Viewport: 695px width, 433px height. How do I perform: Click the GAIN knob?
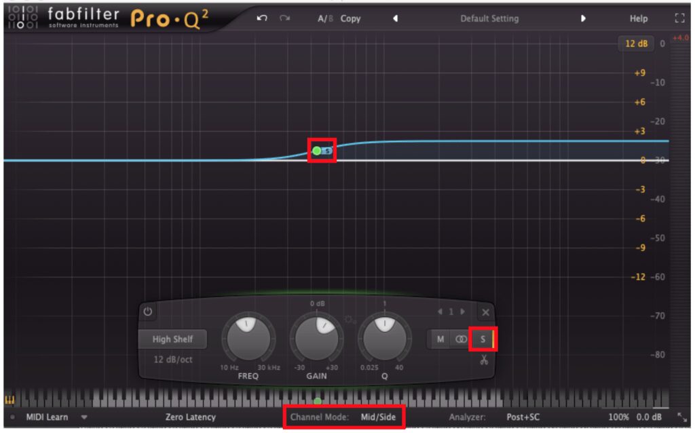(316, 339)
